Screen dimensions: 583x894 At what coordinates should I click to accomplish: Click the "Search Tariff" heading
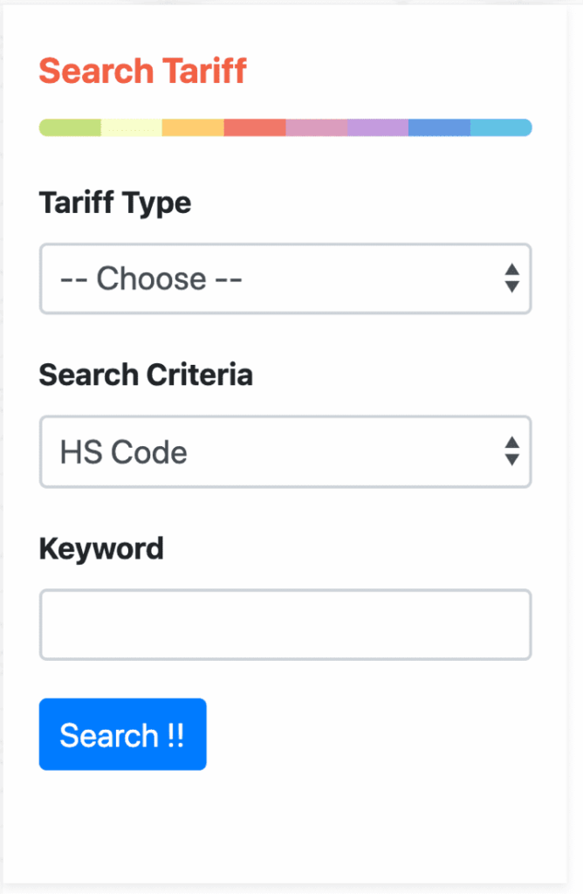pyautogui.click(x=143, y=71)
